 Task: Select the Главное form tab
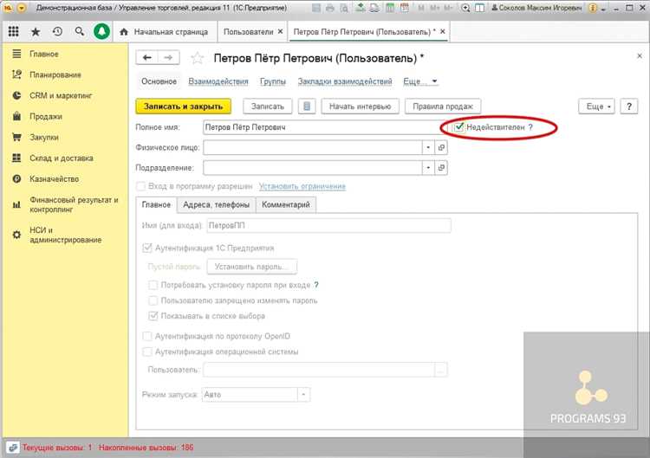click(x=156, y=204)
